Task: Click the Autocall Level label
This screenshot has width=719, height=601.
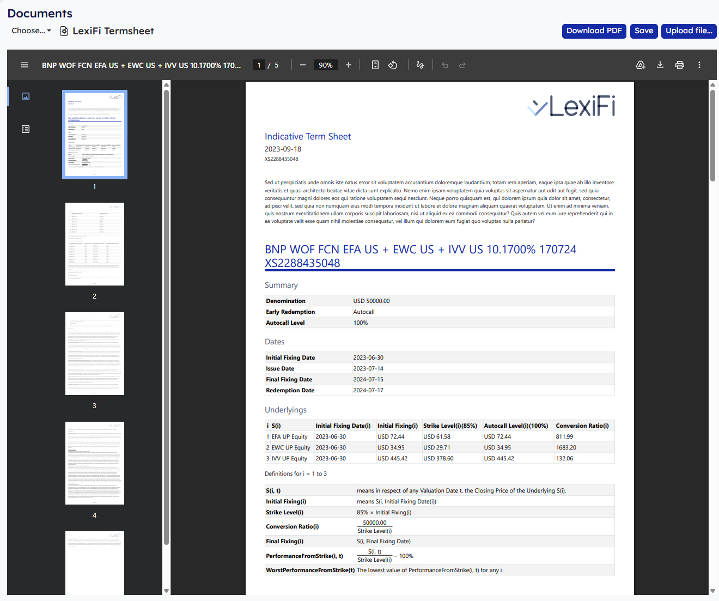Action: pos(285,323)
